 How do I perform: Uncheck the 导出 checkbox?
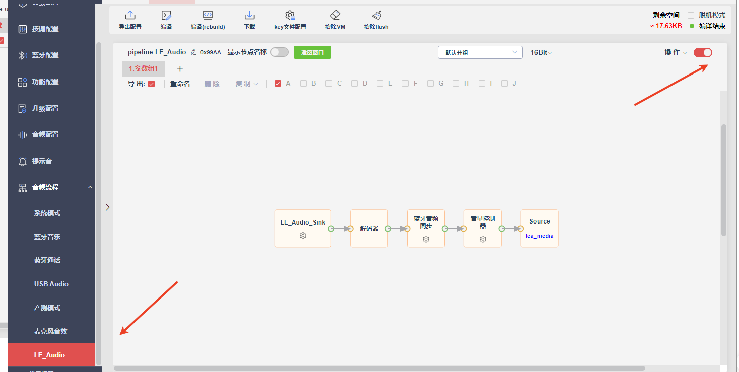pos(152,84)
